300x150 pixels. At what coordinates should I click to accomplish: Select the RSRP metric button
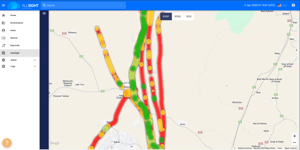coord(166,17)
